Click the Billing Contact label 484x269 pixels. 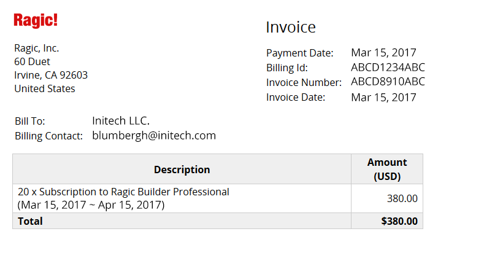[49, 136]
